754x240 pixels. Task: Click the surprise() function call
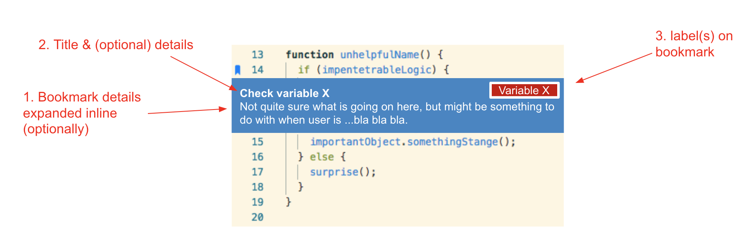tap(342, 172)
